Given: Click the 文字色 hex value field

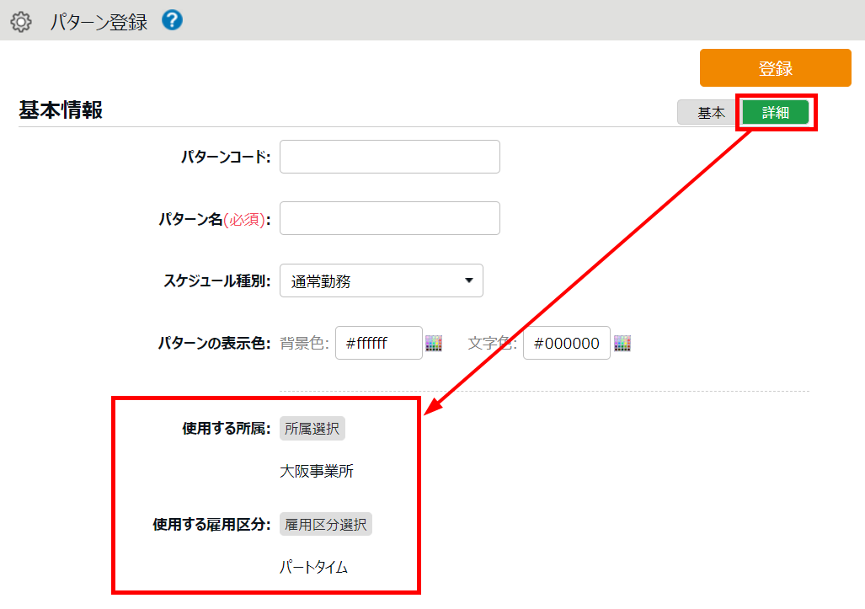Looking at the screenshot, I should point(566,344).
